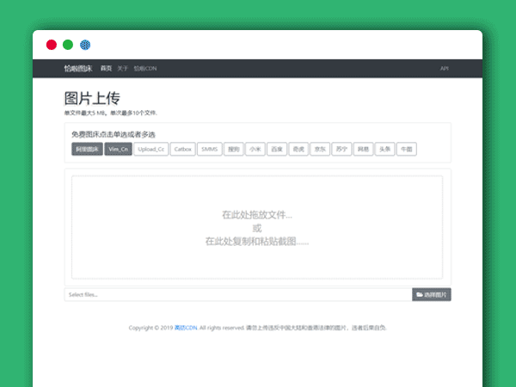Select the 京东 image host
The height and width of the screenshot is (387, 516).
320,149
